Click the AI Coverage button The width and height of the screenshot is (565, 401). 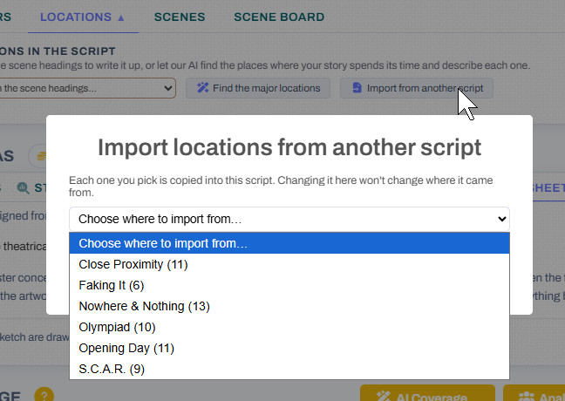click(x=427, y=393)
